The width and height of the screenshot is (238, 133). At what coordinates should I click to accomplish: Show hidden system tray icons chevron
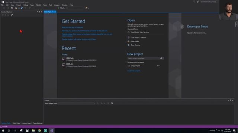coord(219,130)
